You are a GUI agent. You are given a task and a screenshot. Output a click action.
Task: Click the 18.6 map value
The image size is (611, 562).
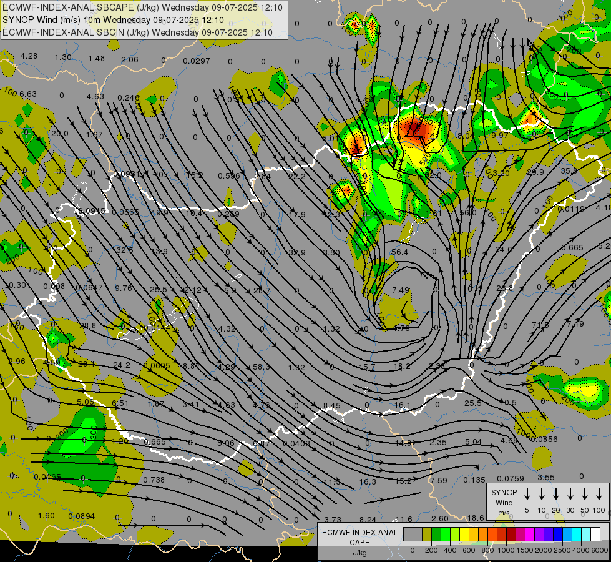click(476, 518)
